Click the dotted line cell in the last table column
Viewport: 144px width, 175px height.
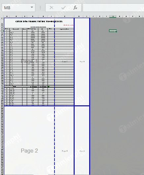tap(64, 51)
